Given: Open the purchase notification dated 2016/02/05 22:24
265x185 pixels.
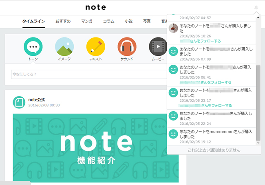Looking at the screenshot, I should pos(211,119).
